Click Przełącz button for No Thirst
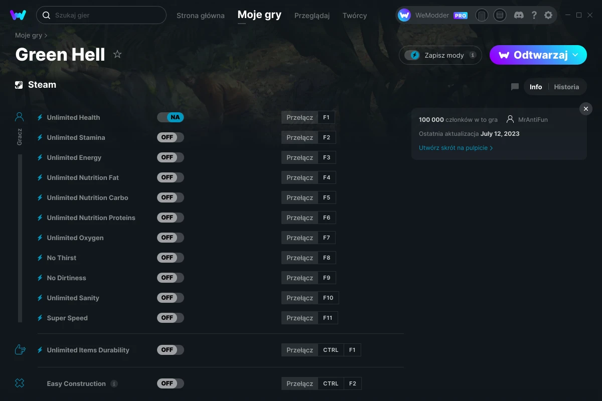Screen dimensions: 602x401 [x=299, y=258]
